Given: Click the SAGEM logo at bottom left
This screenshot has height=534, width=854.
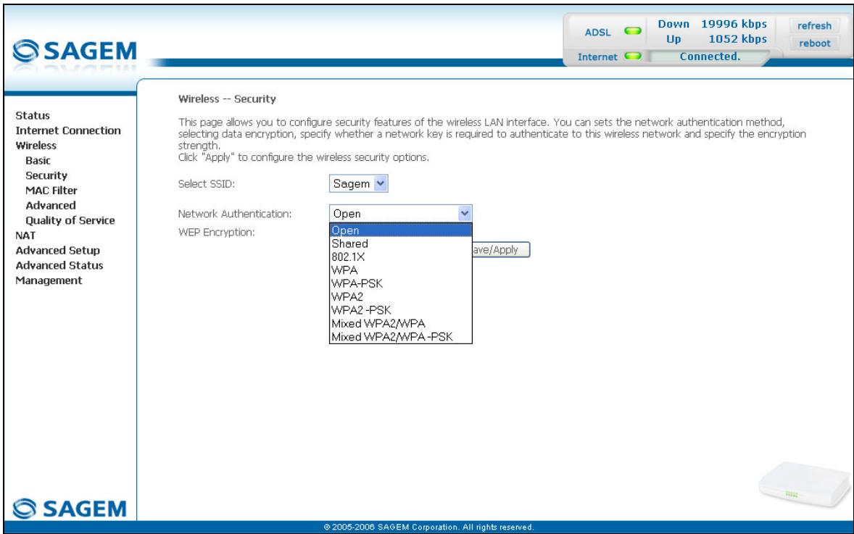Looking at the screenshot, I should click(x=69, y=509).
